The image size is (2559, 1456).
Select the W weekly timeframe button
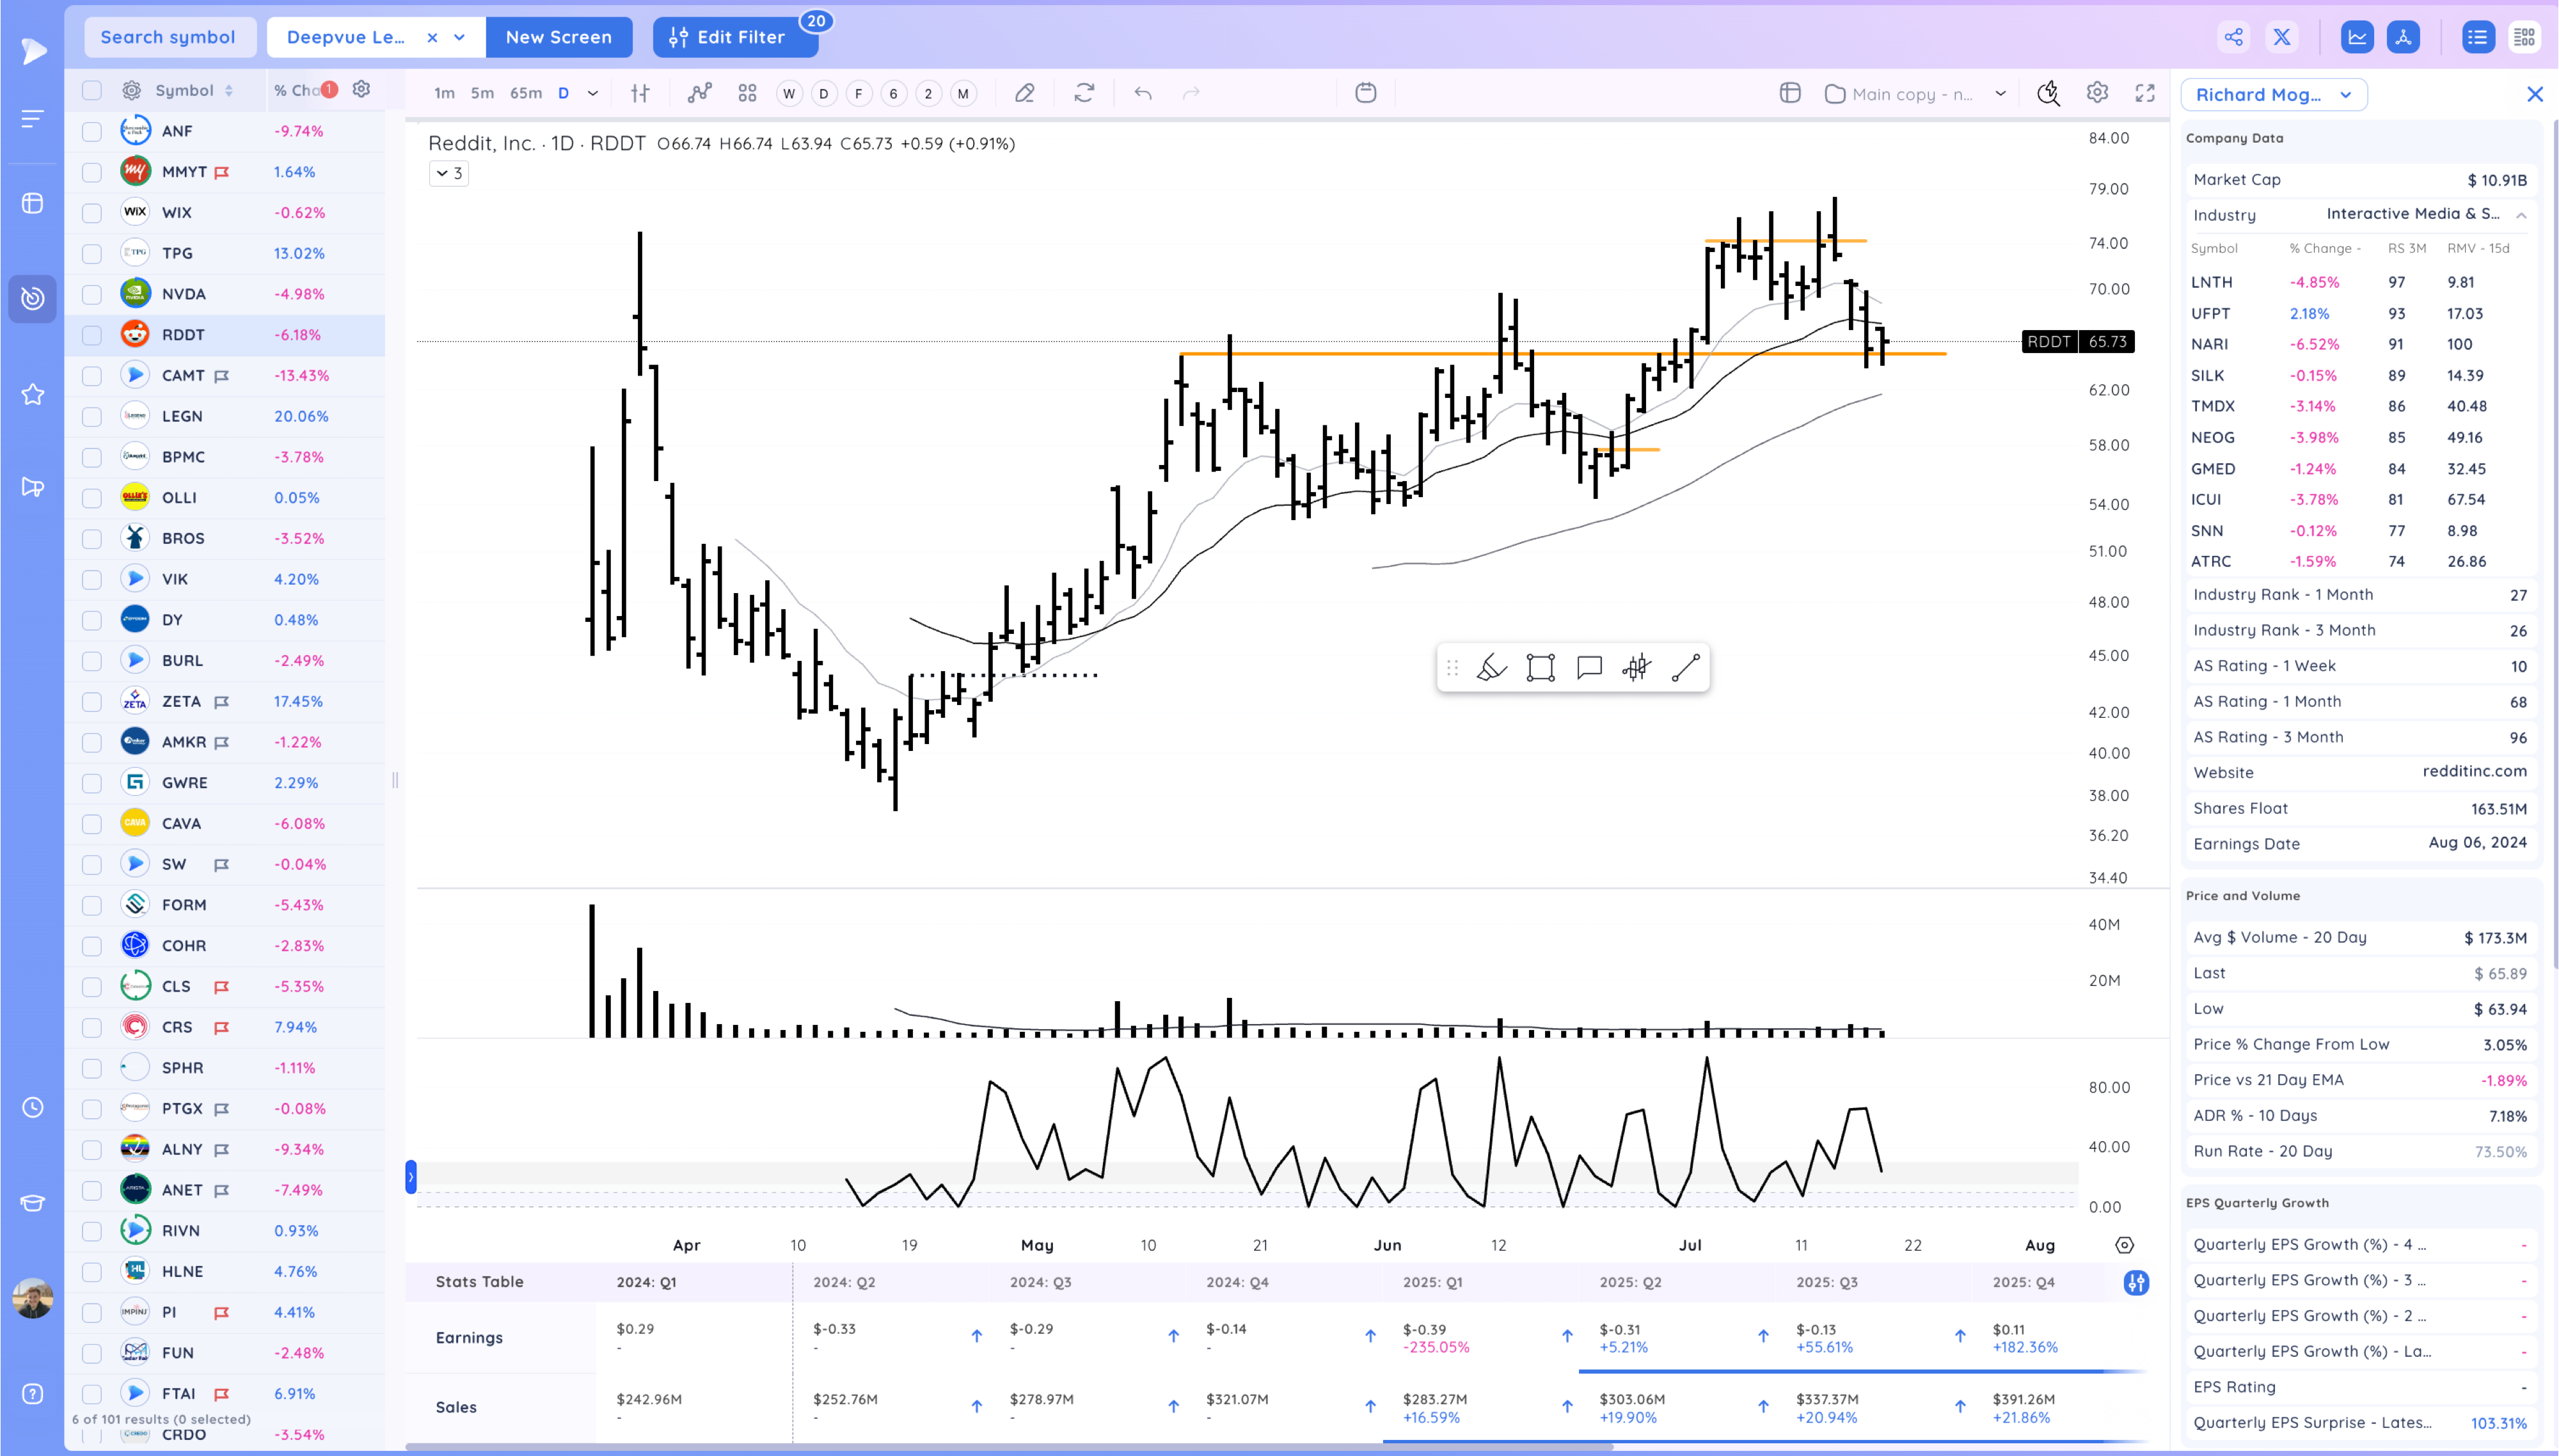click(x=789, y=93)
